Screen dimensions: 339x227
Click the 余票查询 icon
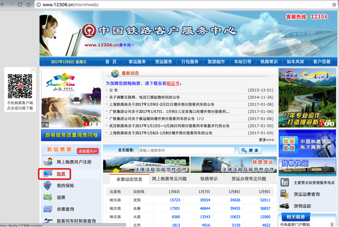tap(48, 209)
